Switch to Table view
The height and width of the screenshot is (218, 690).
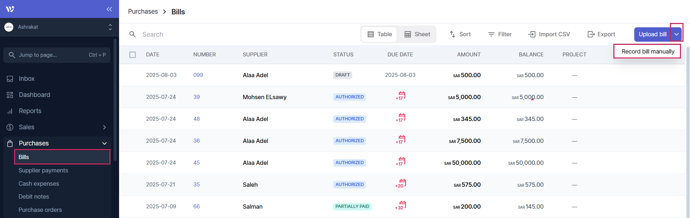[380, 34]
